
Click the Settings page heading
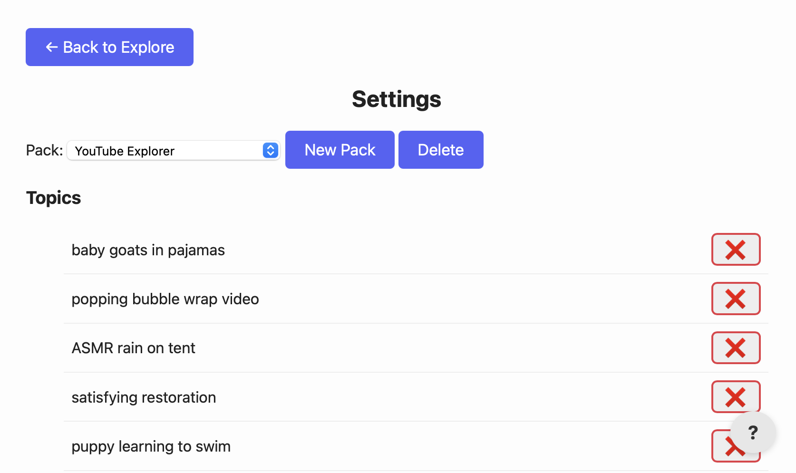(x=396, y=99)
